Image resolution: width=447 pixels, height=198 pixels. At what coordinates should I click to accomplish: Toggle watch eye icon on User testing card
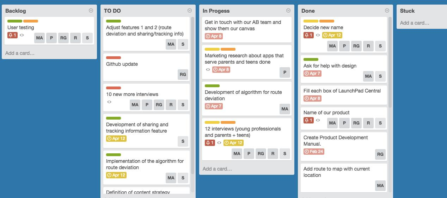(22, 35)
